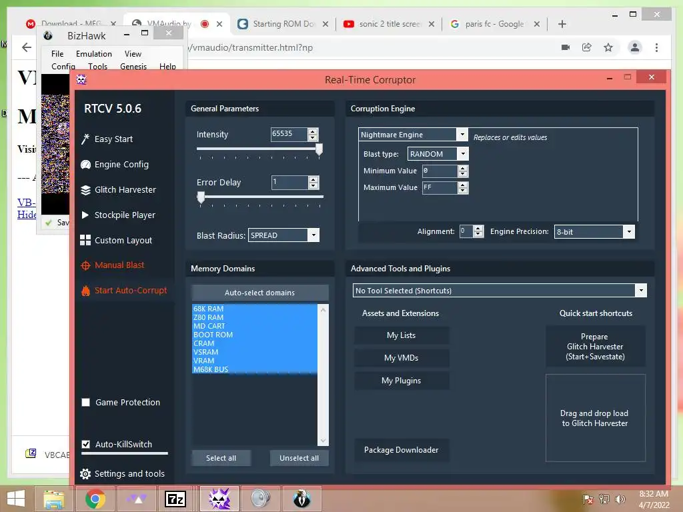The image size is (683, 512).
Task: Increase Minimum Value spinner
Action: coord(463,168)
